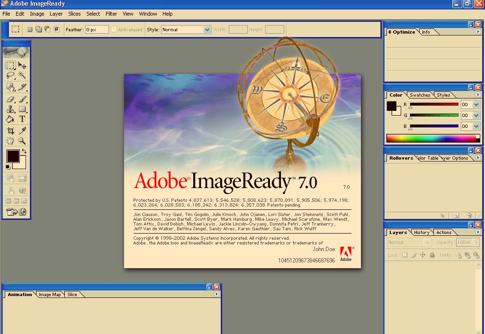The image size is (485, 334).
Task: Open the Slices menu
Action: pos(74,14)
